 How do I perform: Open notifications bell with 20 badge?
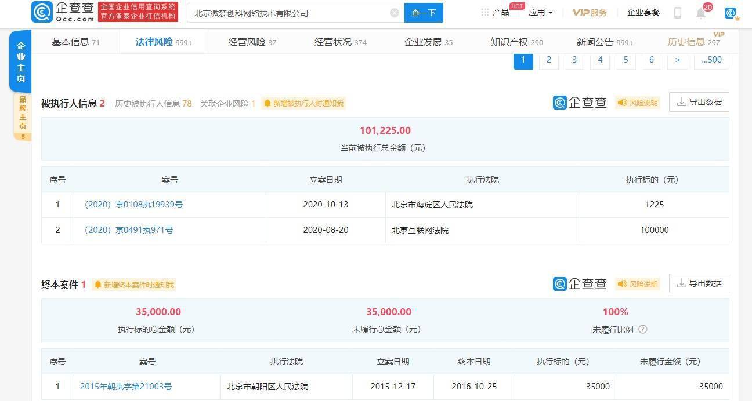pyautogui.click(x=701, y=13)
